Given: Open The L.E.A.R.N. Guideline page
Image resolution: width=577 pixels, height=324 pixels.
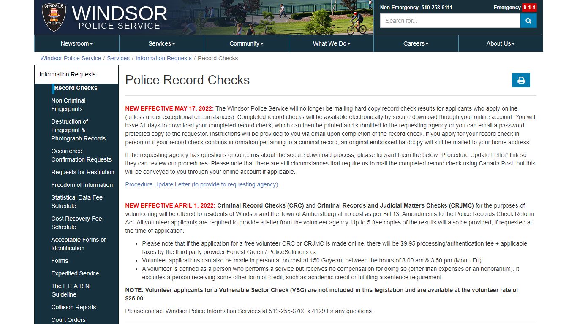Looking at the screenshot, I should pos(71,290).
